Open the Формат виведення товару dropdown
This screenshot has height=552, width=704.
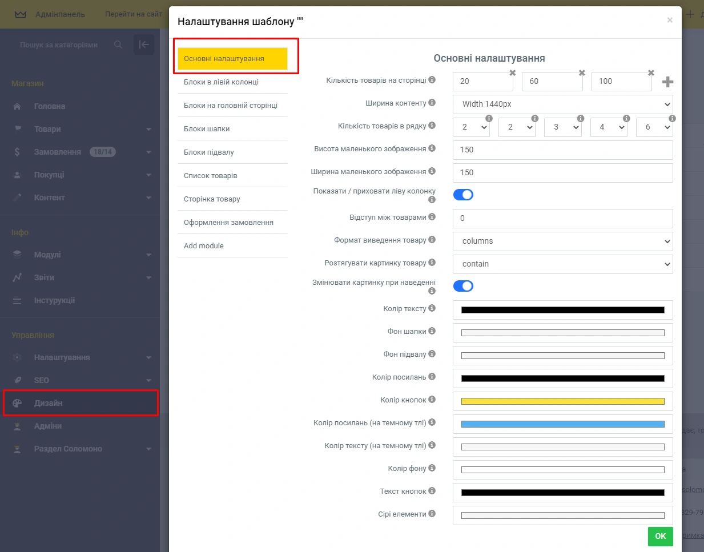tap(562, 241)
